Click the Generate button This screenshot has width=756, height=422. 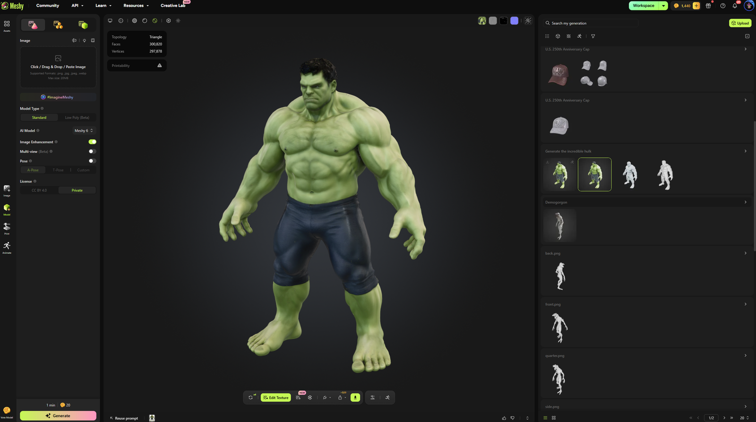point(58,416)
